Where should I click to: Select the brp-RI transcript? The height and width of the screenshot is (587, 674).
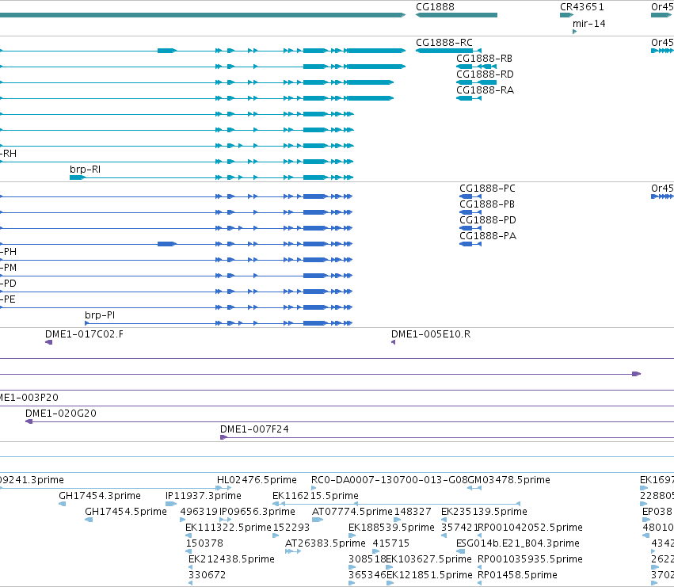tap(211, 177)
